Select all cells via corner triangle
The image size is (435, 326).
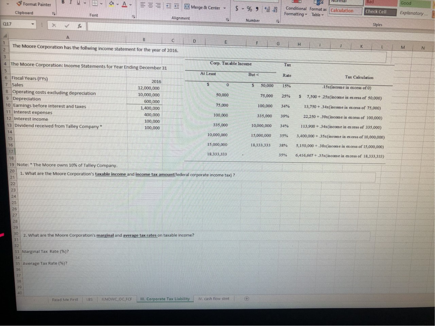tap(4, 36)
